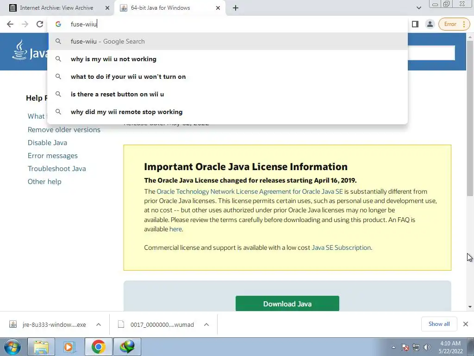Select the fuse-wiiu Google Search suggestion

pyautogui.click(x=227, y=41)
